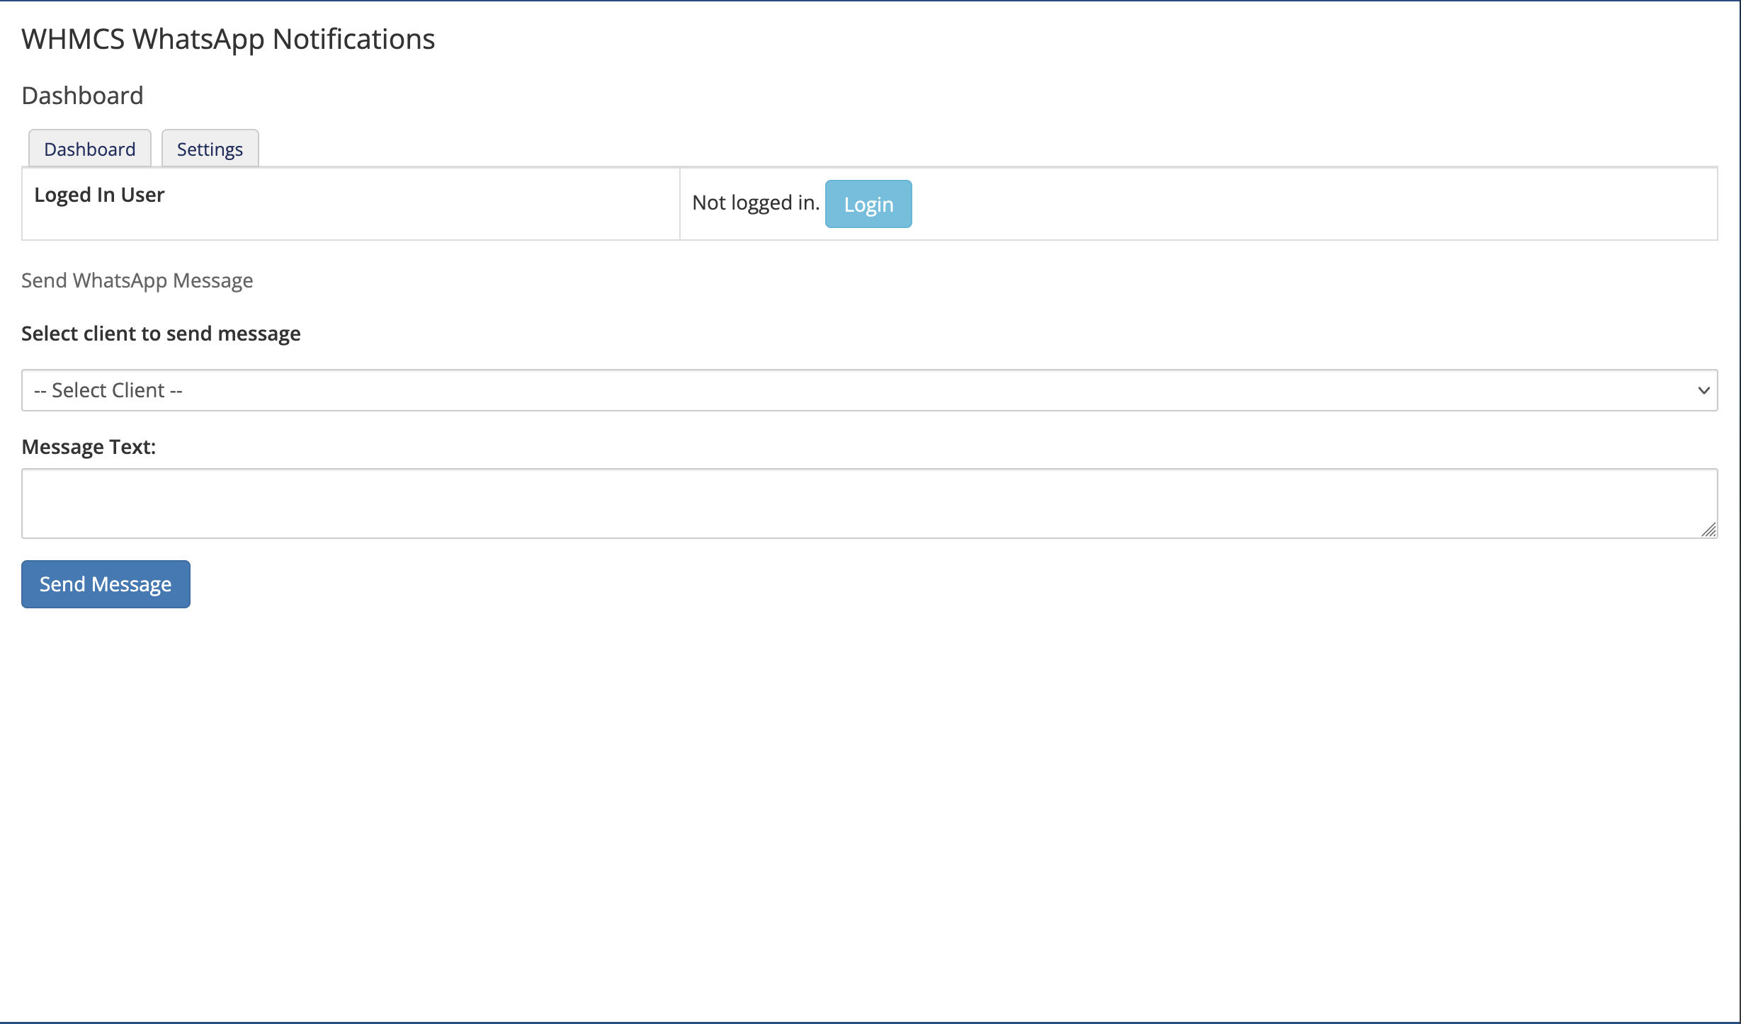The width and height of the screenshot is (1741, 1024).
Task: Click the 'Not logged in.' status text
Action: 755,203
